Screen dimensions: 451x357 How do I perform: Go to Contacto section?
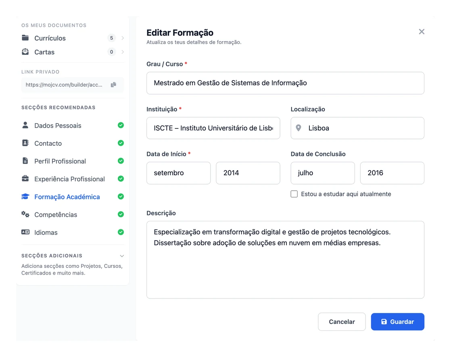(x=73, y=143)
